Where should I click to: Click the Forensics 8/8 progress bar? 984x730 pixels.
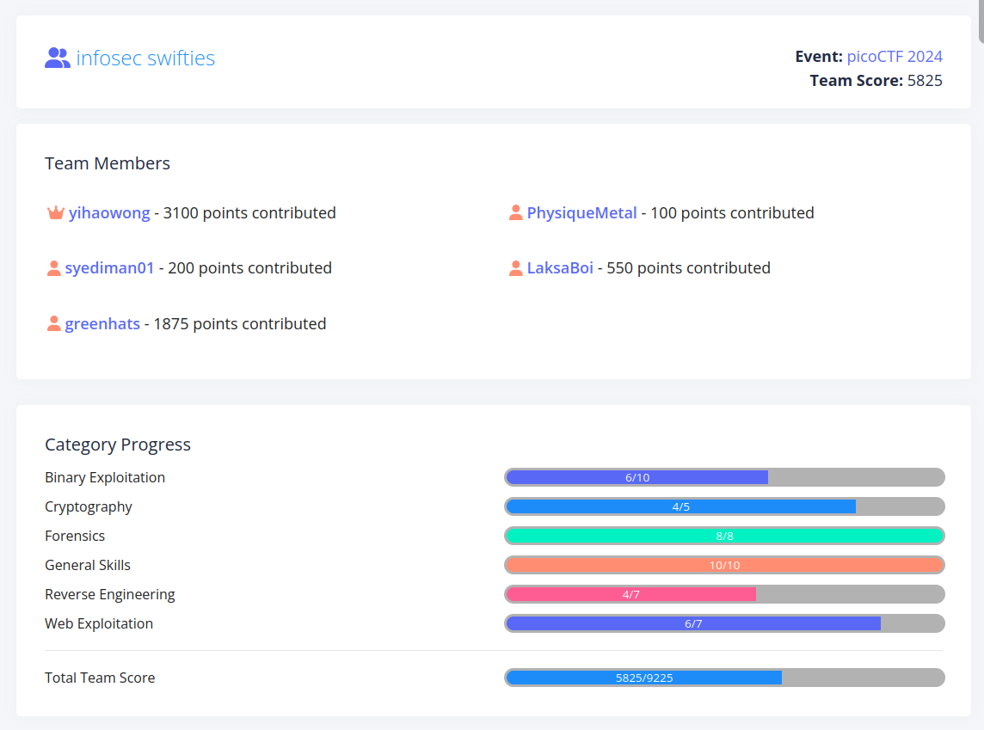click(x=724, y=536)
